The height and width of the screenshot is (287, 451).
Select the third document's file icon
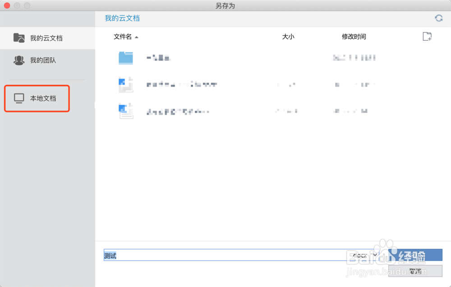pyautogui.click(x=125, y=111)
